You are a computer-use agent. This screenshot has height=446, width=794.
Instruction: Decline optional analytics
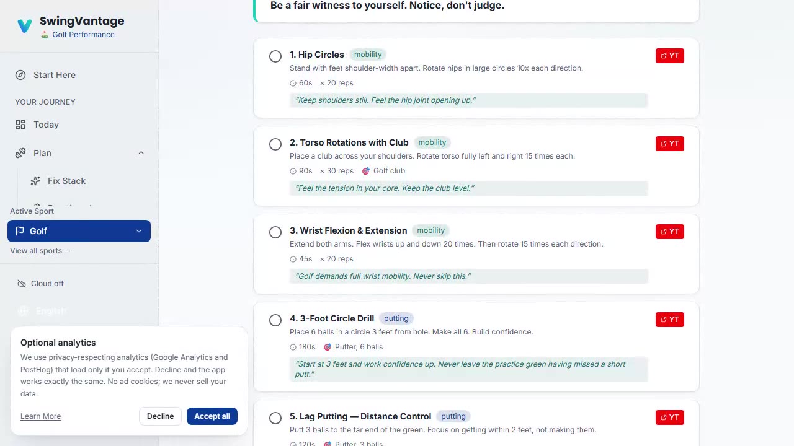160,416
